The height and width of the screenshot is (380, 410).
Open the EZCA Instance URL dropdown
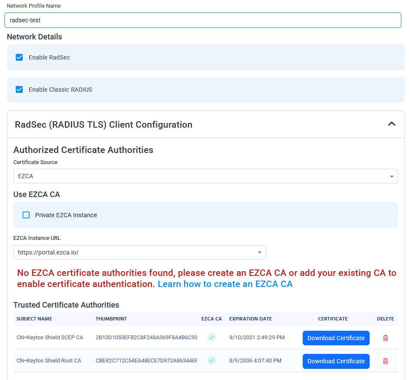(140, 252)
